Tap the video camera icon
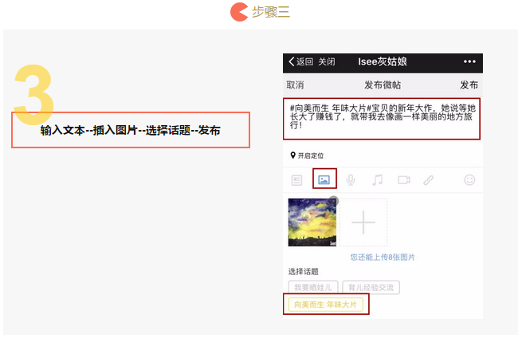 [x=404, y=180]
